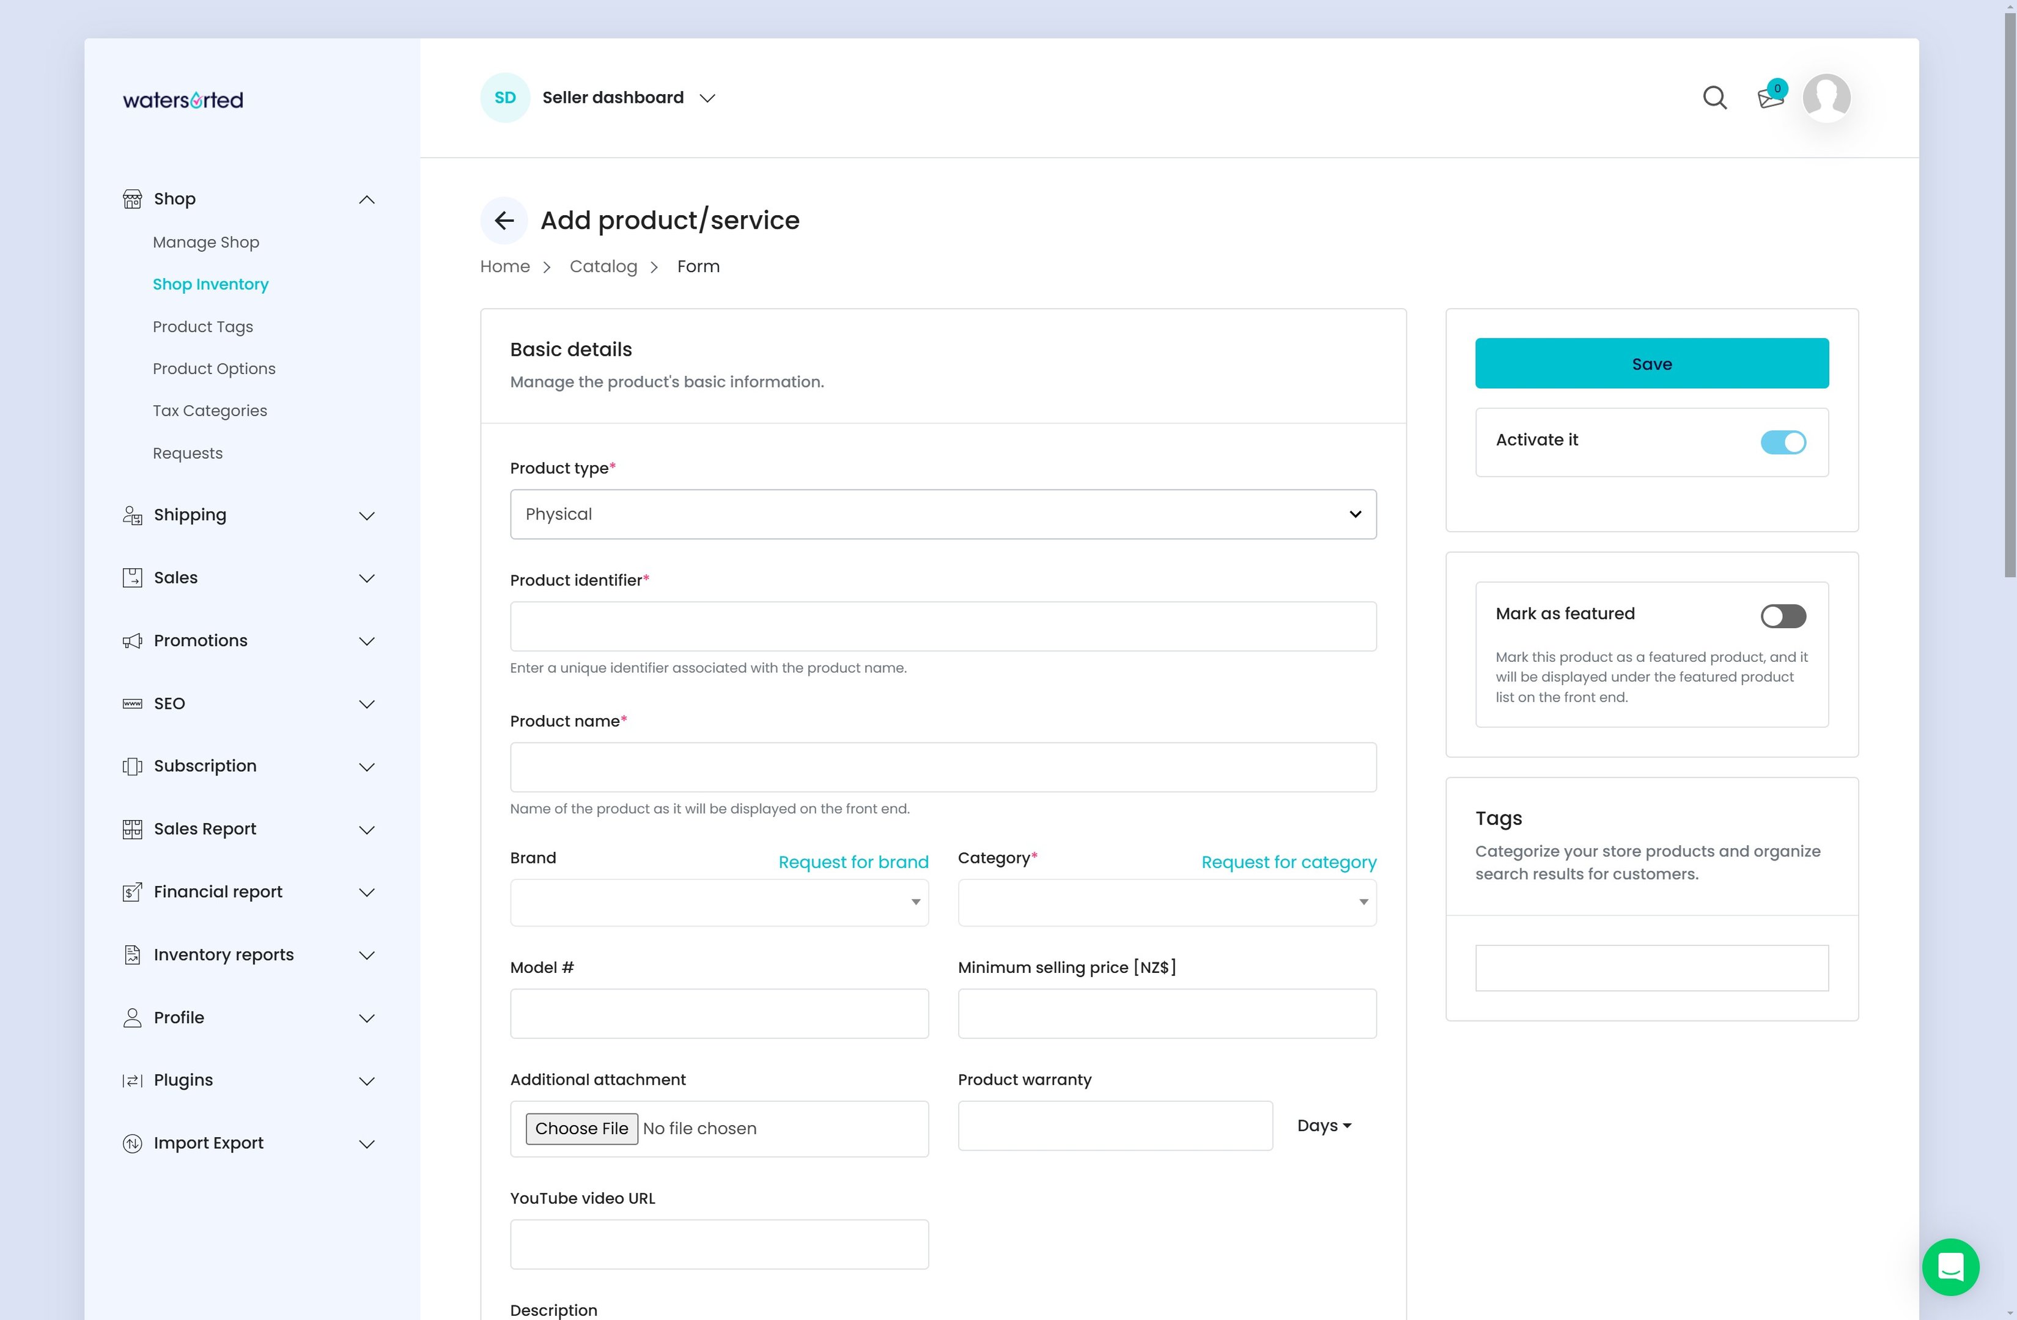Image resolution: width=2017 pixels, height=1320 pixels.
Task: Disable the Activate it toggle
Action: (1782, 442)
